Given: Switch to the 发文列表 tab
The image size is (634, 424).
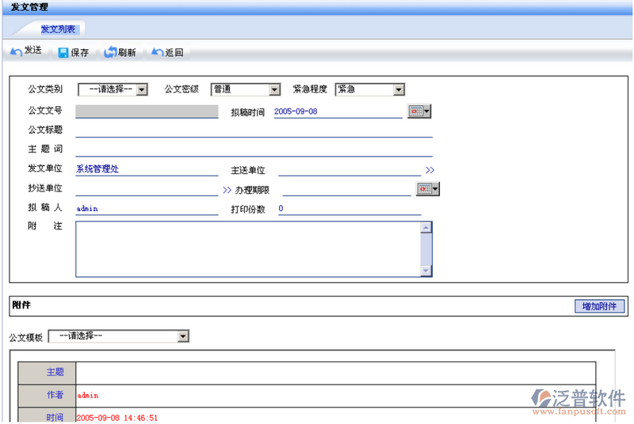Looking at the screenshot, I should (x=58, y=29).
